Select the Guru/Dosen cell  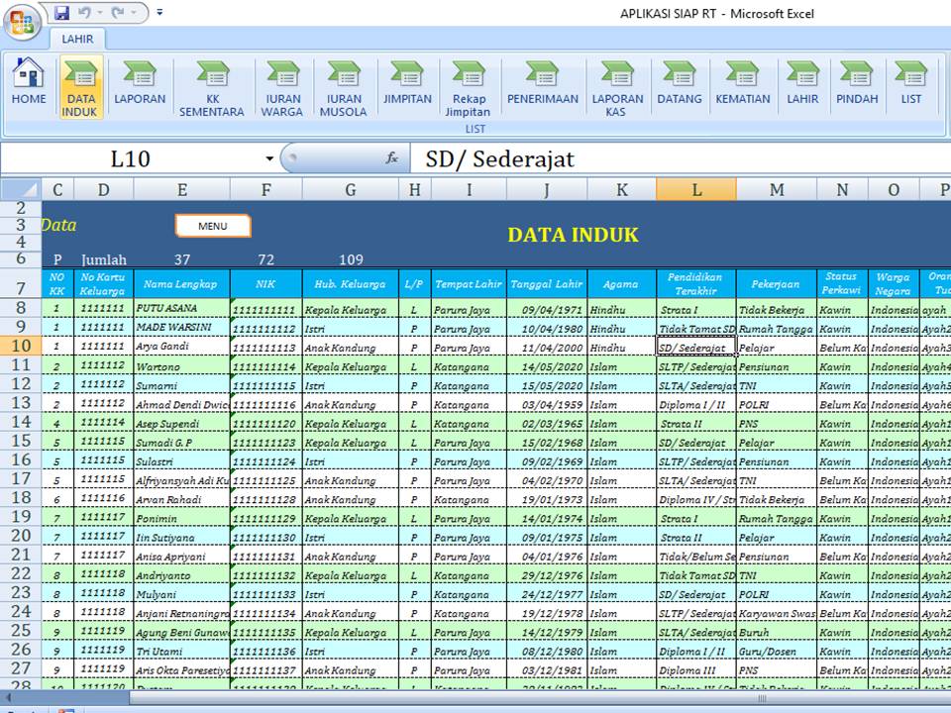pos(776,651)
